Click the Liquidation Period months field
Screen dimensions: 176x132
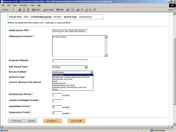coord(57,107)
